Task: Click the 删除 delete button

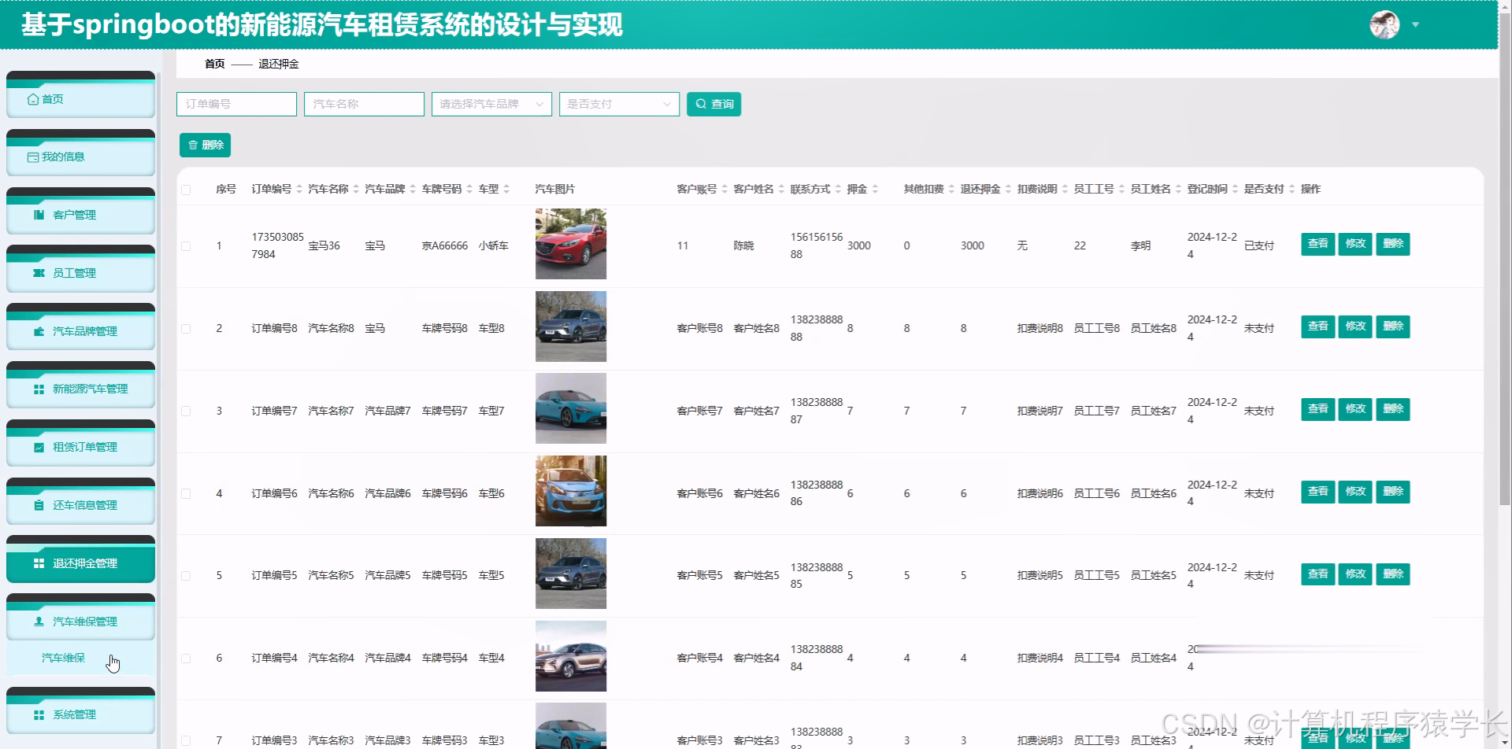Action: point(205,145)
